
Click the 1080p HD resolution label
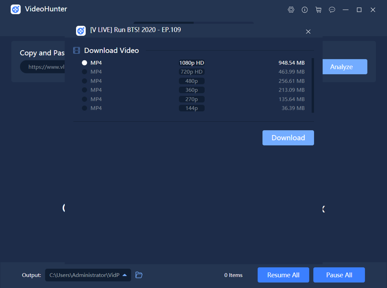click(x=191, y=63)
